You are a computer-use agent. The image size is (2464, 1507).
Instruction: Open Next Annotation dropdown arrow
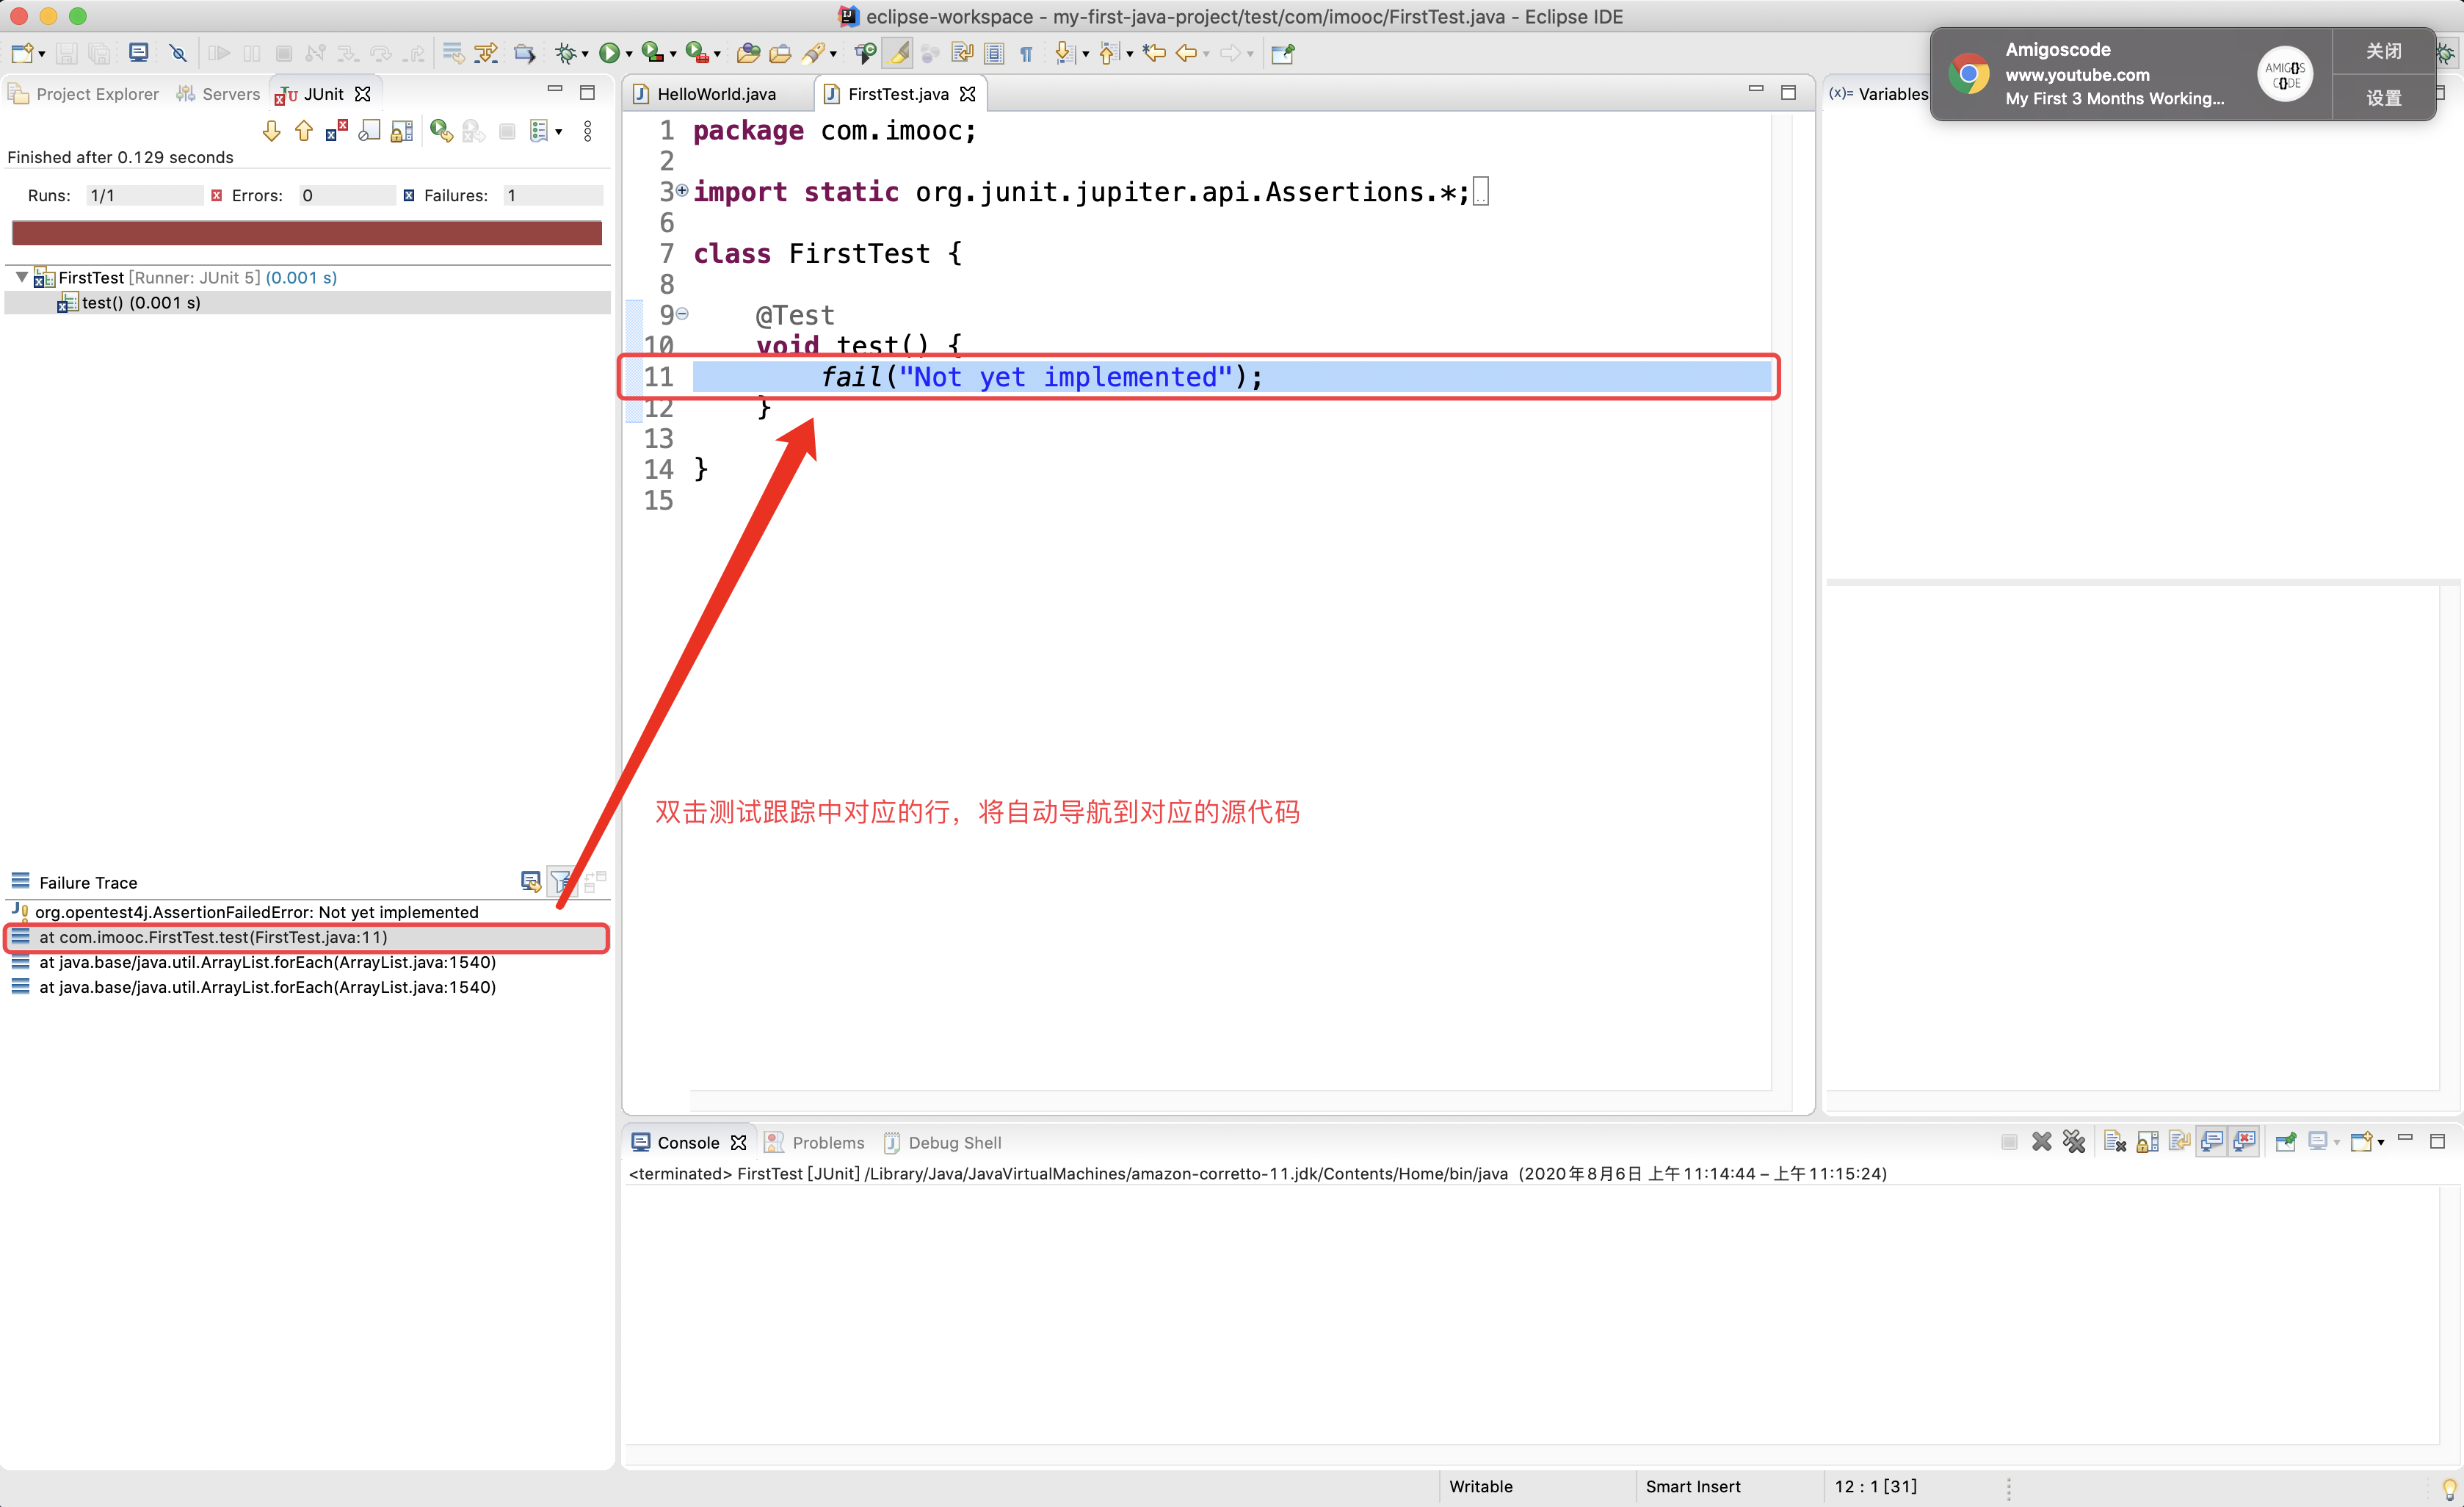(1085, 54)
